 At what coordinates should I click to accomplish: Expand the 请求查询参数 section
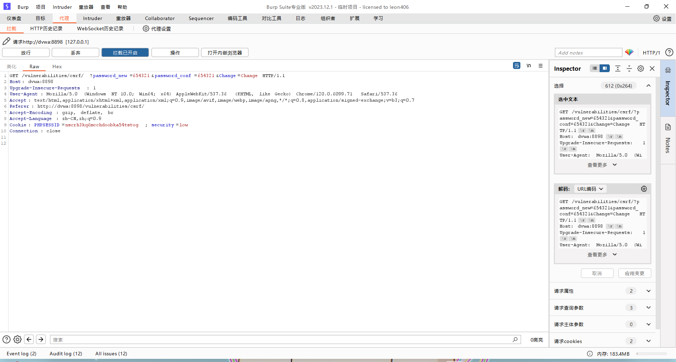[602, 308]
